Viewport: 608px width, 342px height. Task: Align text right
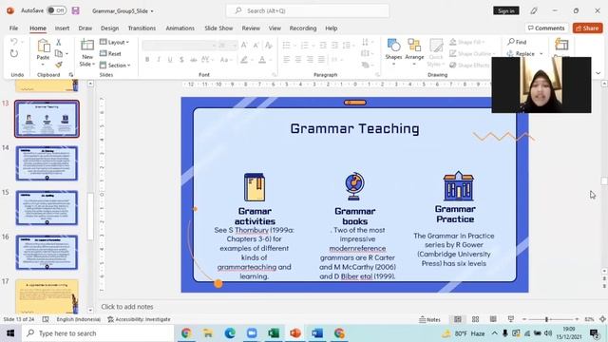310,59
